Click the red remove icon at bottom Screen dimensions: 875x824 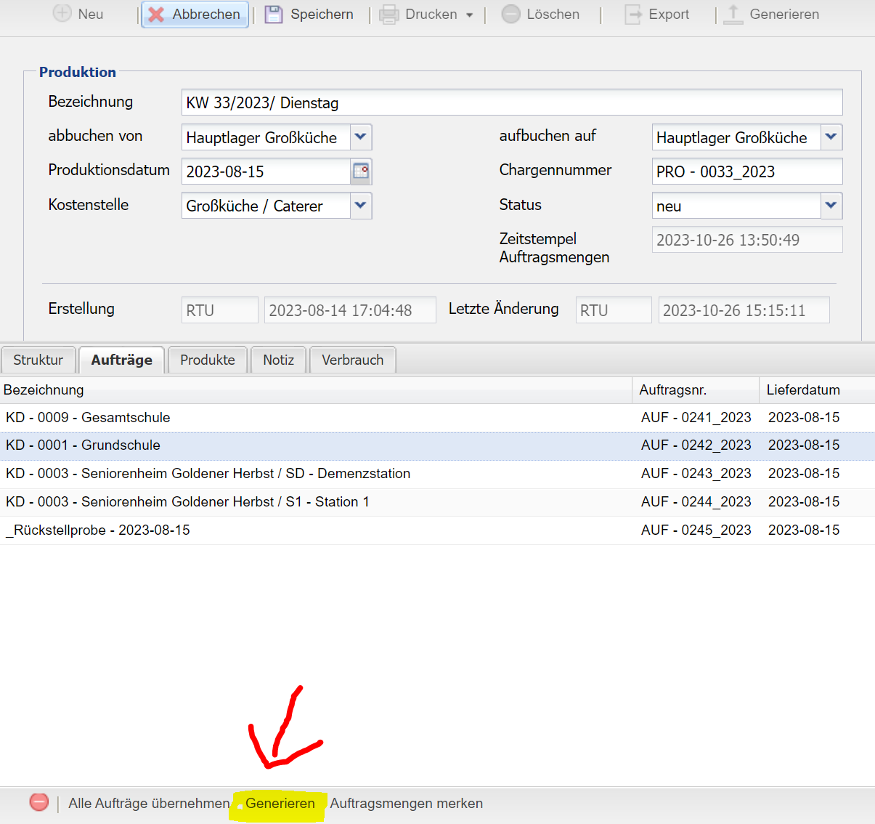pos(39,802)
